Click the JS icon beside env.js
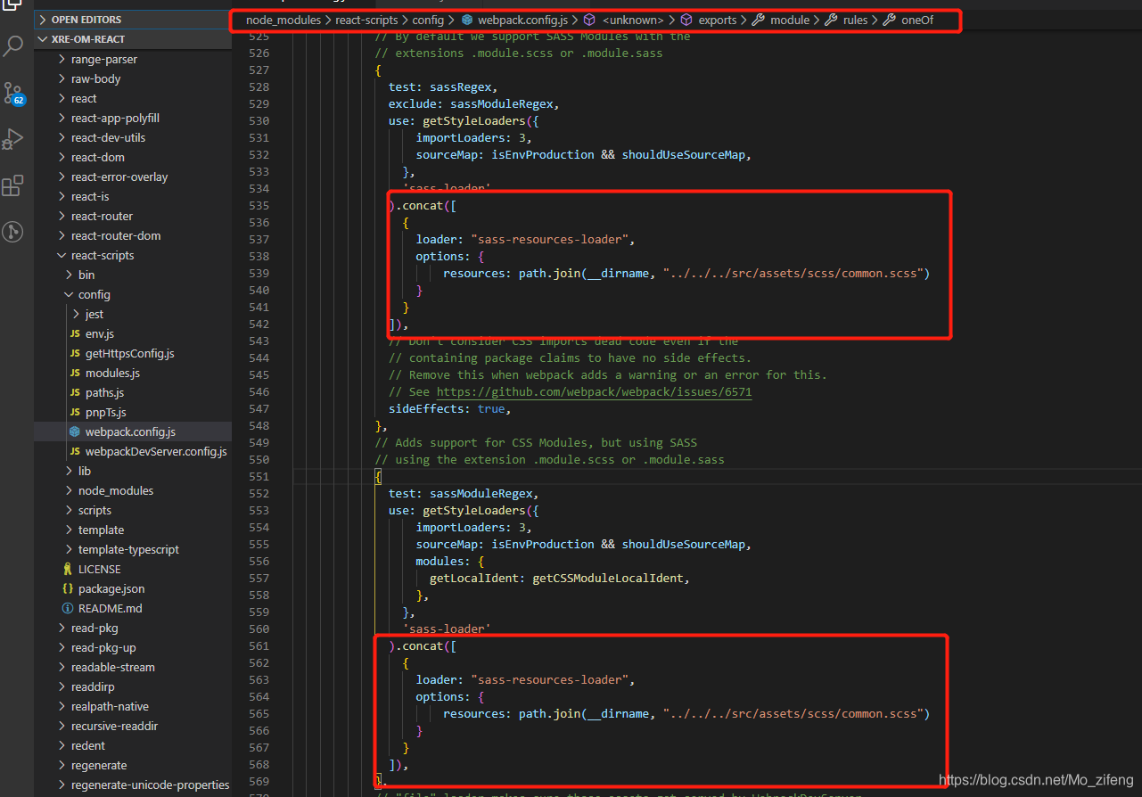This screenshot has height=797, width=1142. coord(75,333)
